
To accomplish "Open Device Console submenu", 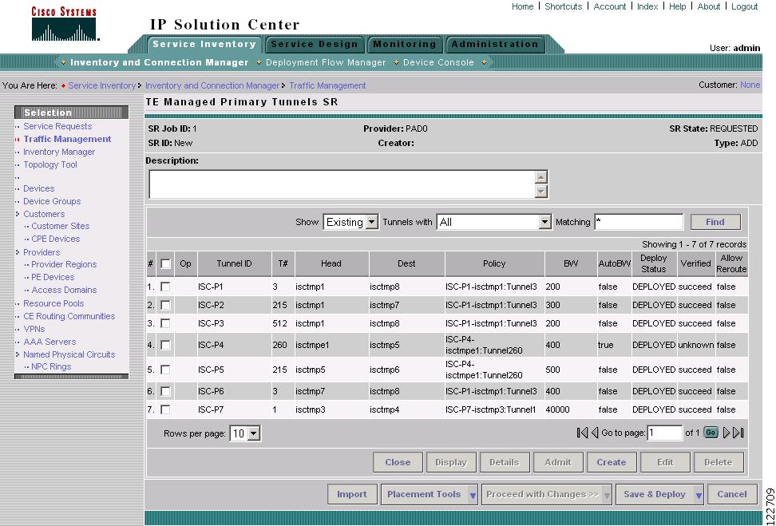I will (x=438, y=62).
